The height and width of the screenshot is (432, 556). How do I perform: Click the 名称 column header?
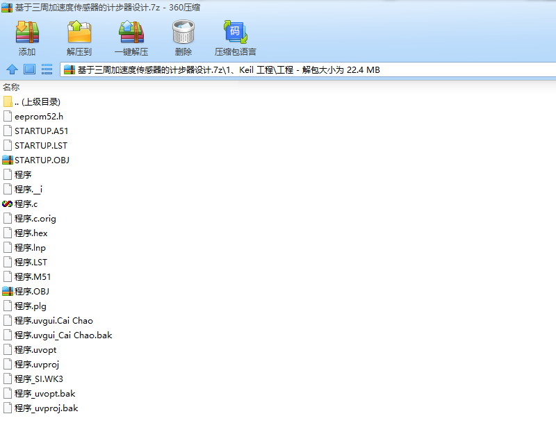[11, 88]
